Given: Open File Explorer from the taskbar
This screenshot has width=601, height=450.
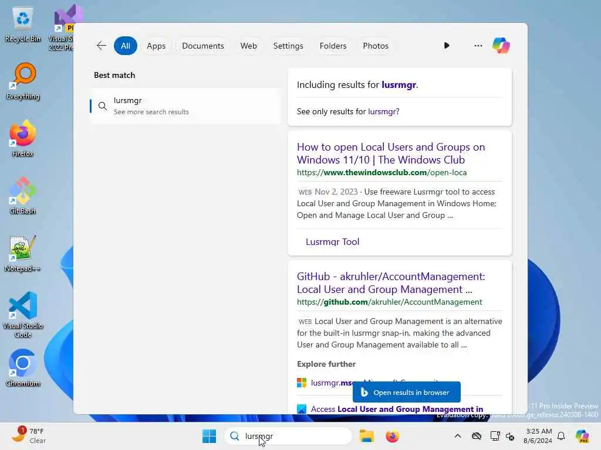Looking at the screenshot, I should tap(366, 436).
